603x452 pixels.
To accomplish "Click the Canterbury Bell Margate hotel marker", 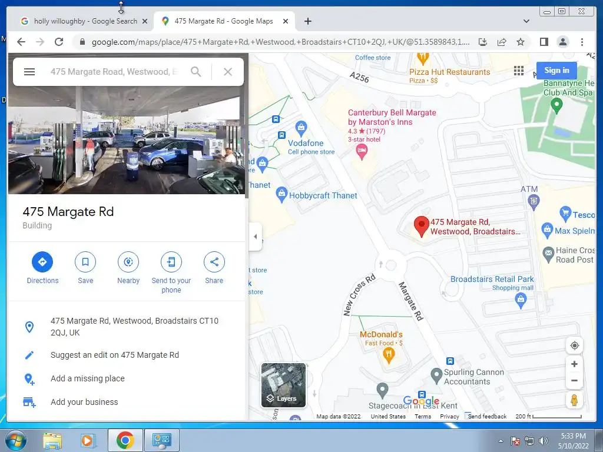I will click(x=362, y=152).
